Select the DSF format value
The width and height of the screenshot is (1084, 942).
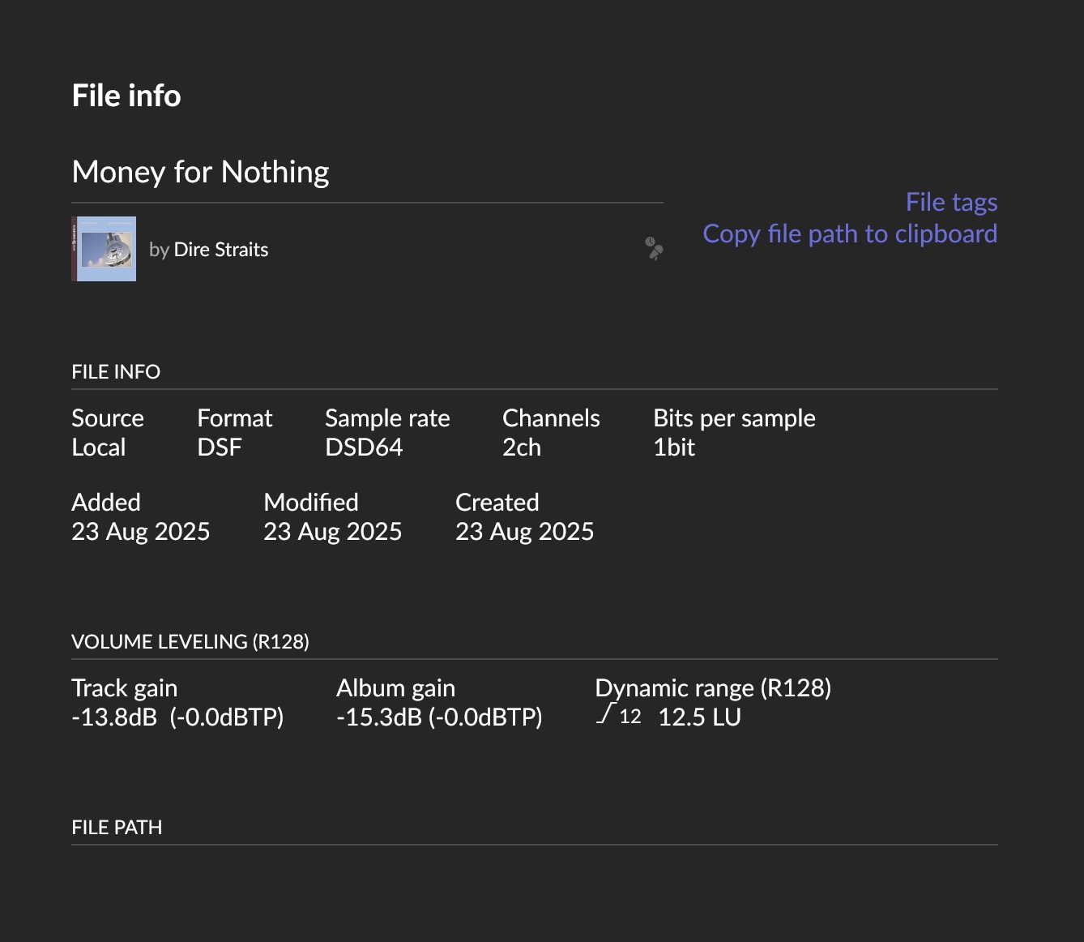pos(220,447)
